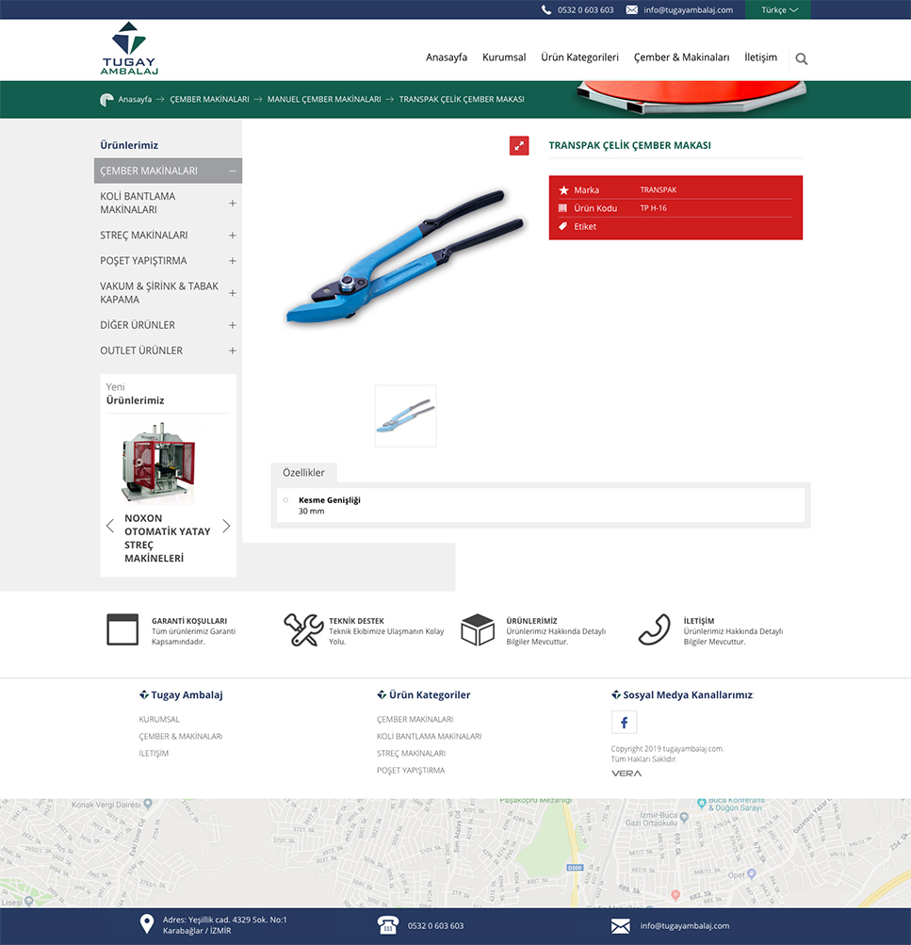Click the footer address text
This screenshot has width=911, height=945.
click(x=225, y=925)
